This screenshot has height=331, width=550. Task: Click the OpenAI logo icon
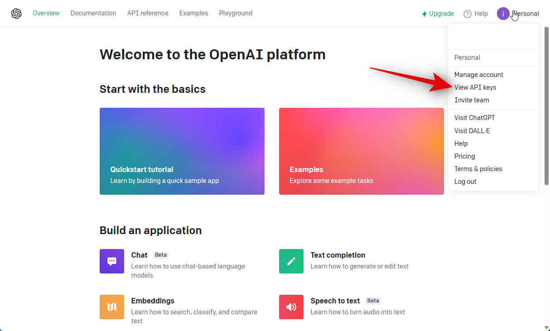(x=16, y=14)
